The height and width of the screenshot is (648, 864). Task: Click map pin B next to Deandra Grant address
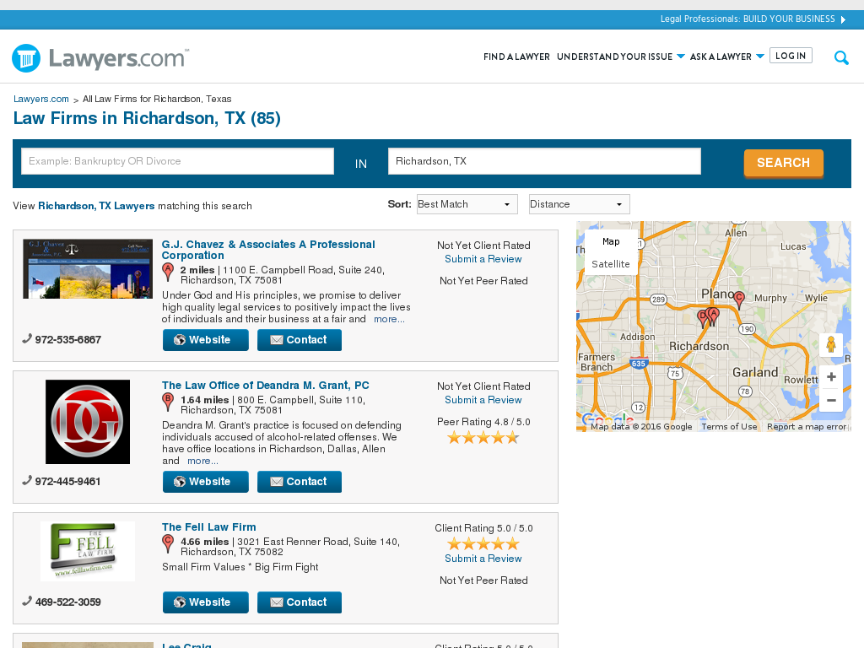coord(168,402)
